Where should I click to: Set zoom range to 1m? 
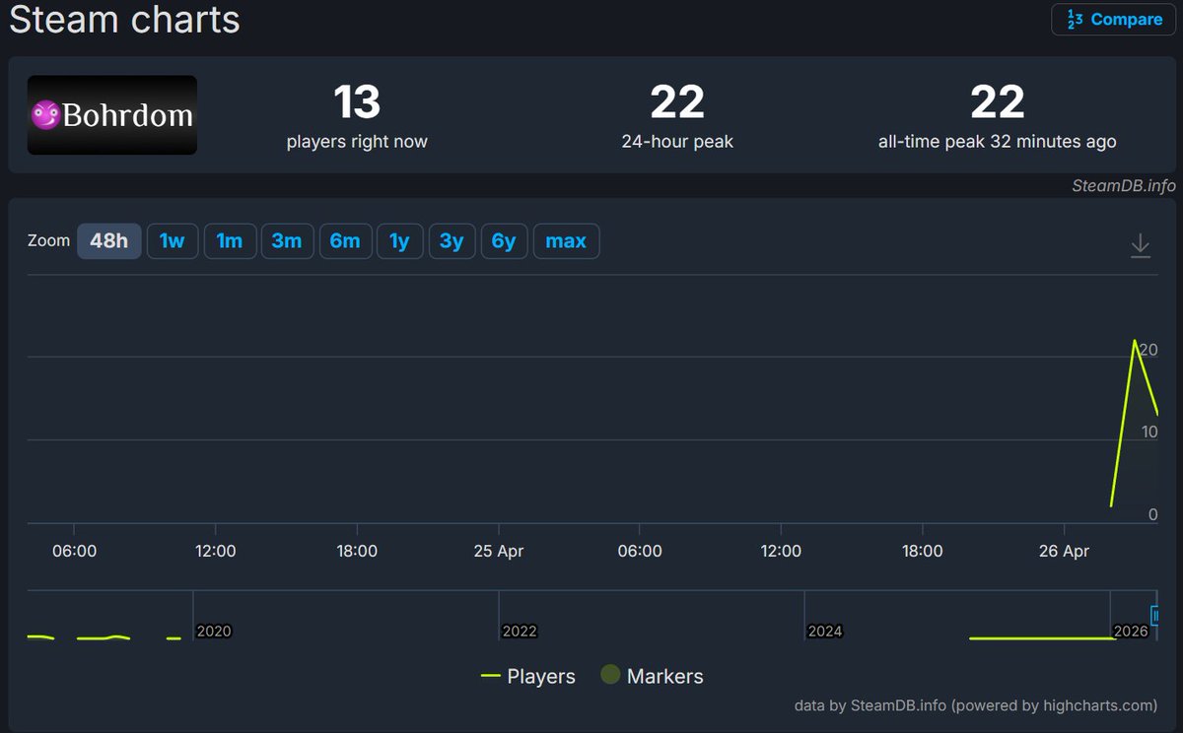tap(230, 241)
